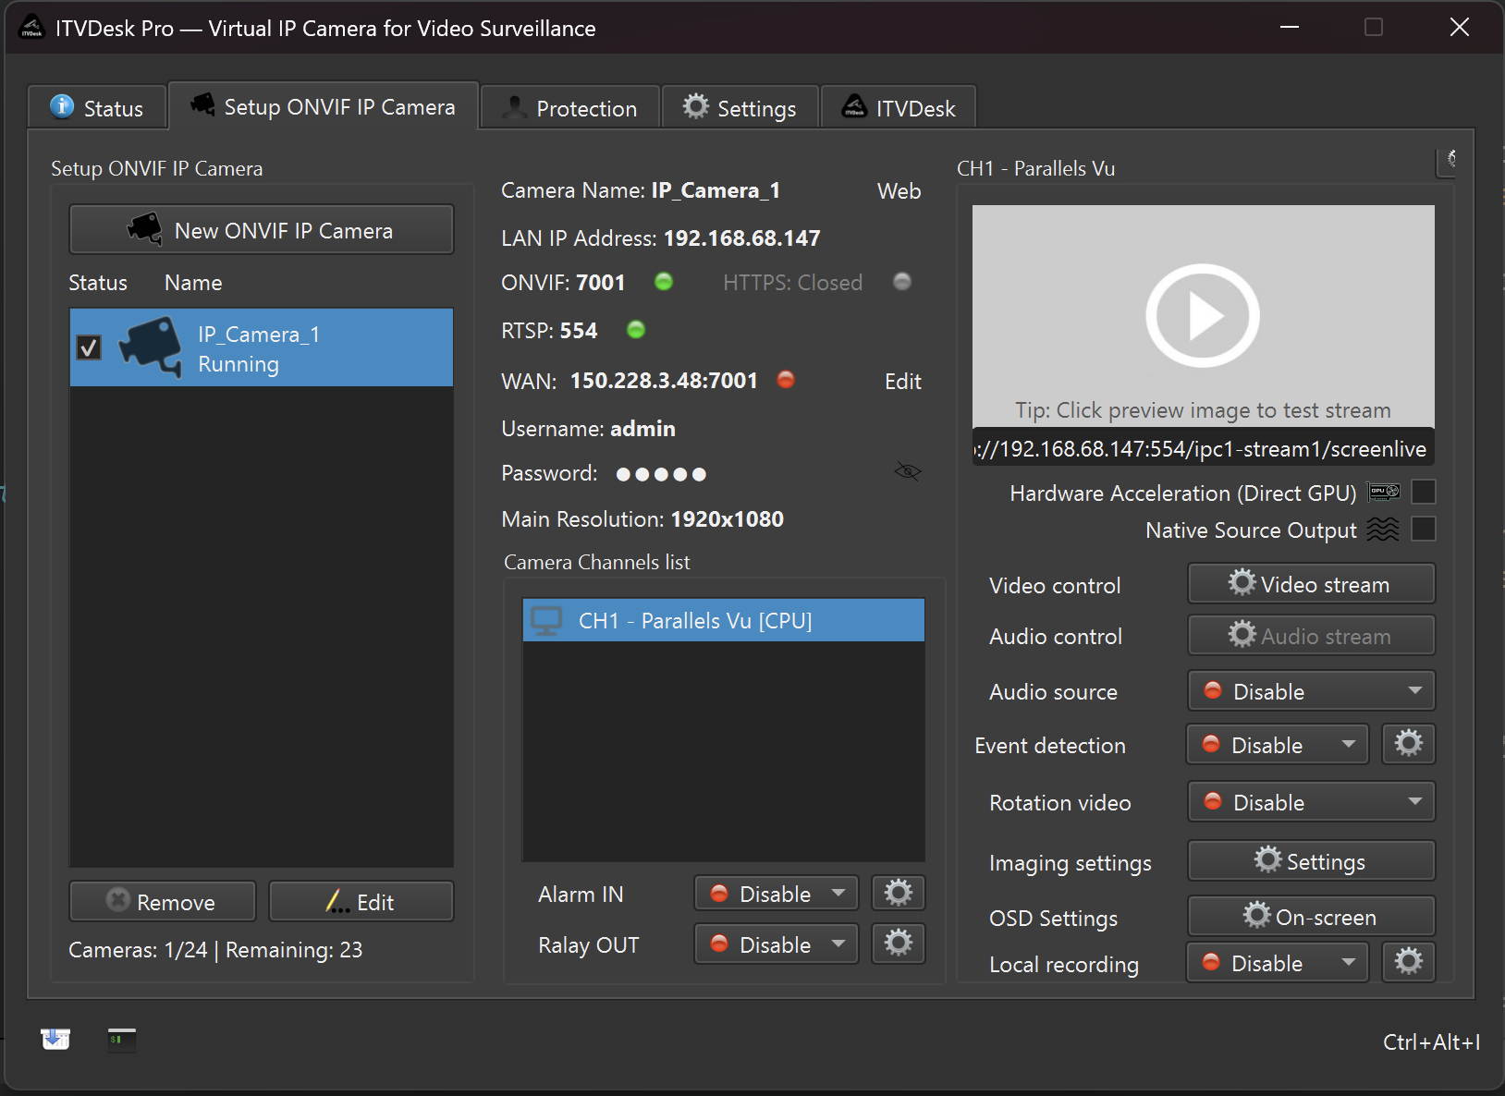Click the Status info icon on tab
1505x1096 pixels.
coord(62,106)
